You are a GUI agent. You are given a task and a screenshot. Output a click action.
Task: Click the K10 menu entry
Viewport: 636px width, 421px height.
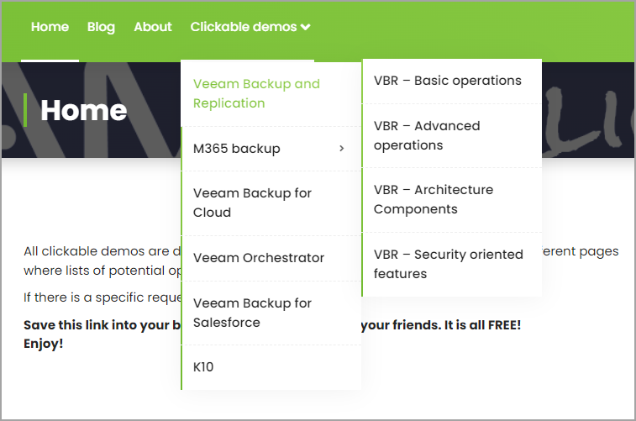(x=271, y=367)
